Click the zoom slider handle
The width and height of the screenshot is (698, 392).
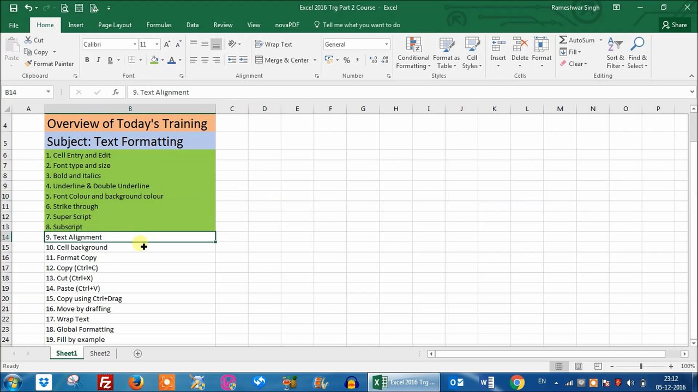[x=641, y=366]
